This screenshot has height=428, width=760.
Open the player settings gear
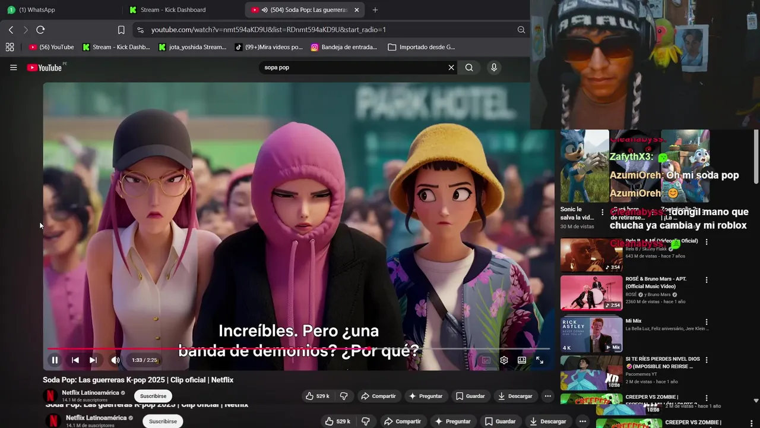pyautogui.click(x=504, y=360)
